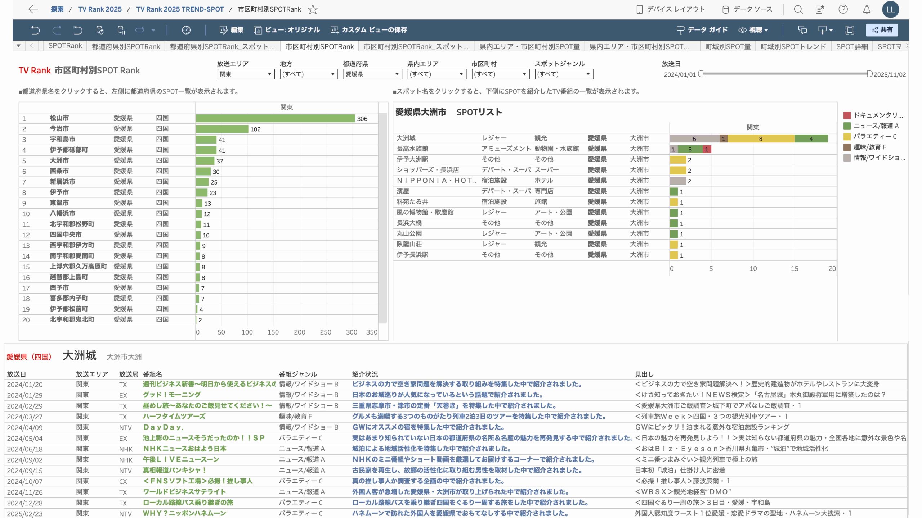Open the comments speech-bubble icon

[802, 30]
